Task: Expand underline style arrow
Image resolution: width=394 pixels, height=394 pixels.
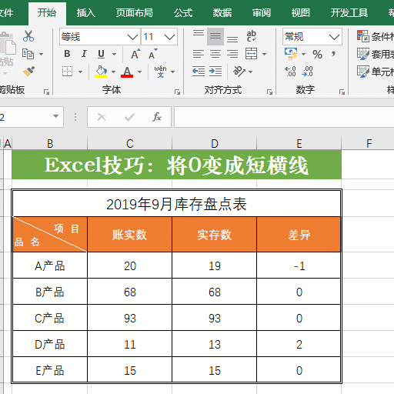Action: (x=114, y=54)
